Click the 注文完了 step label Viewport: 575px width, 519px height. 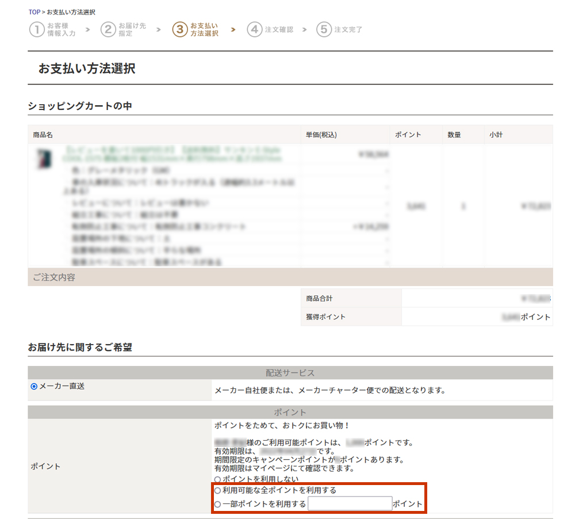pos(348,29)
